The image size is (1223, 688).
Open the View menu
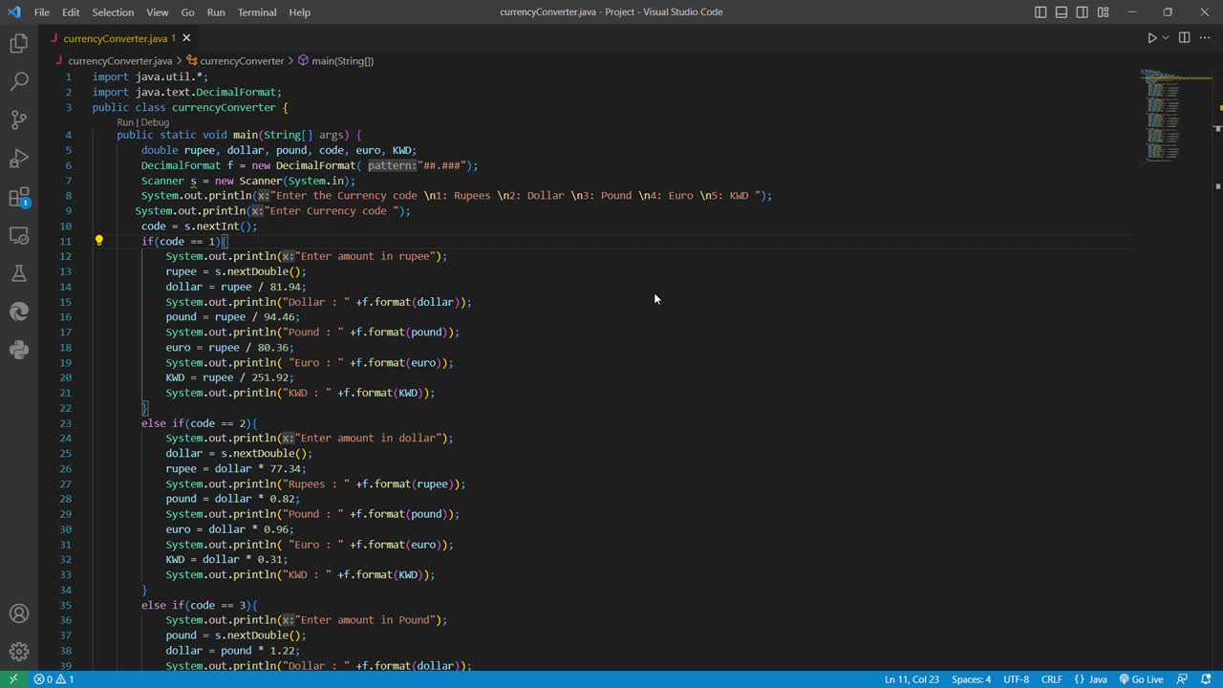click(158, 12)
